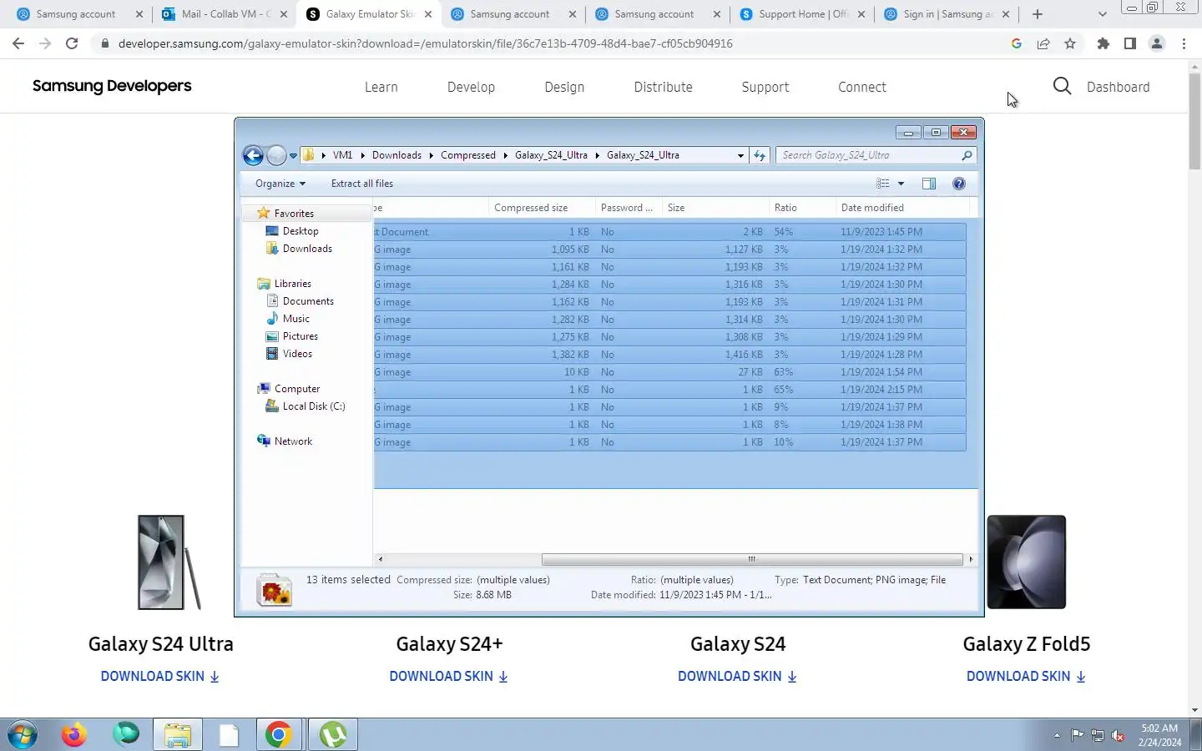Viewport: 1202px width, 751px height.
Task: Click the Explorer Back navigation arrow
Action: tap(253, 155)
